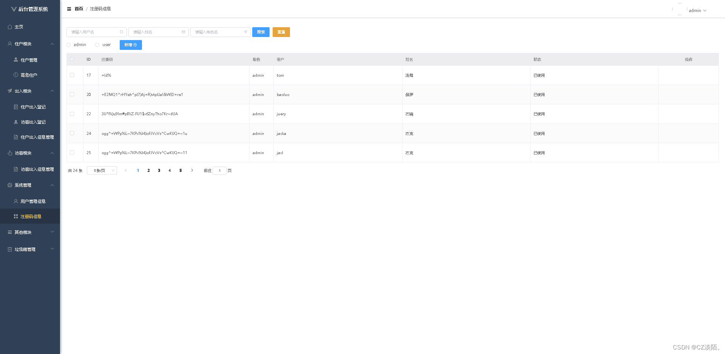Focus the 前往 page number input
Viewport: 725px width, 354px height.
click(x=219, y=171)
